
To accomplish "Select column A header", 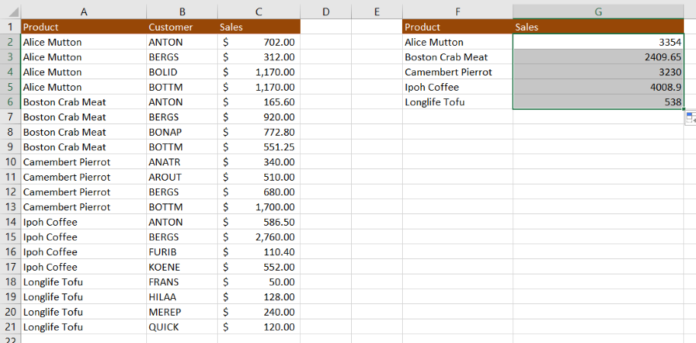I will [x=84, y=11].
